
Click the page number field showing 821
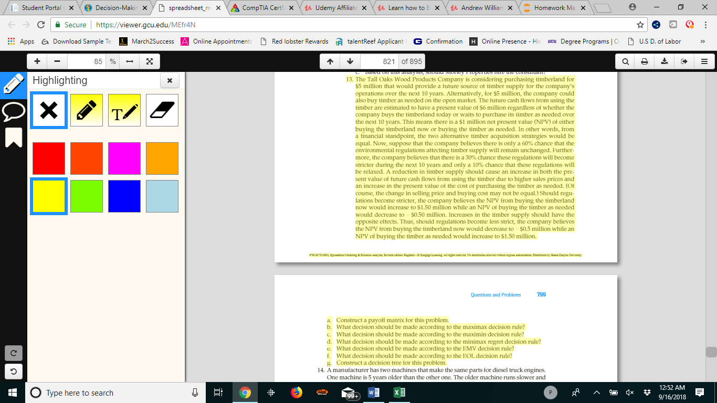[x=379, y=61]
